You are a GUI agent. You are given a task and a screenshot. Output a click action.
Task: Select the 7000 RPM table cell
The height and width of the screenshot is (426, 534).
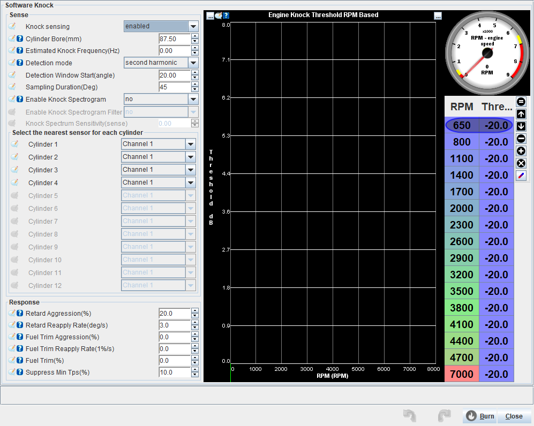pyautogui.click(x=462, y=374)
